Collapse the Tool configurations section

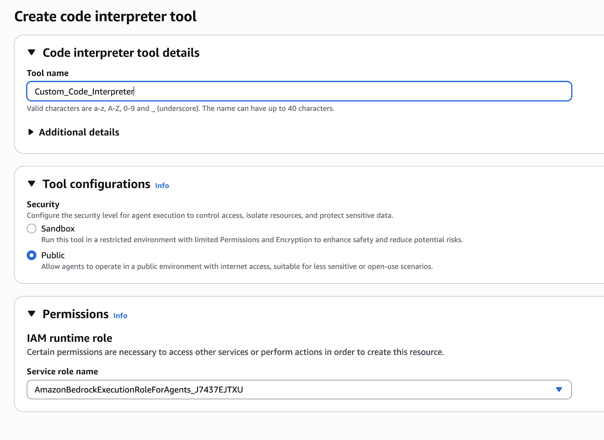[32, 184]
